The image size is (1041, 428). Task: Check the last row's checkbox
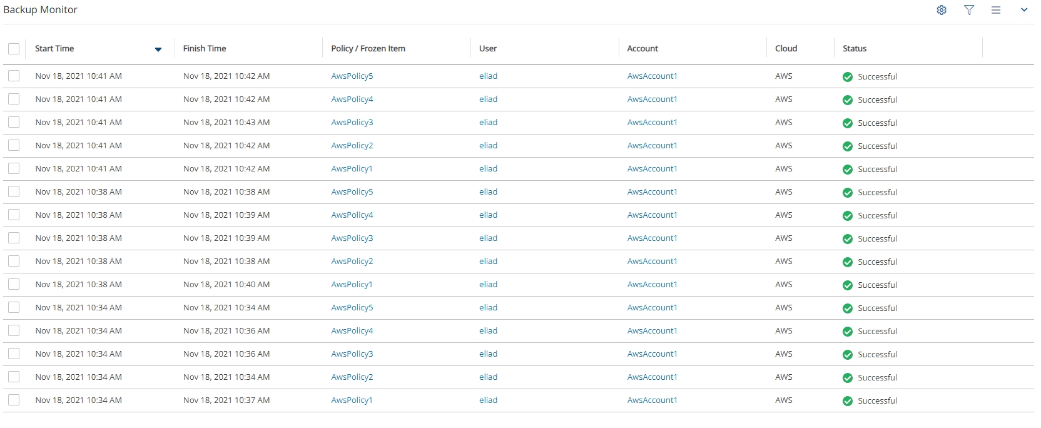pyautogui.click(x=14, y=400)
